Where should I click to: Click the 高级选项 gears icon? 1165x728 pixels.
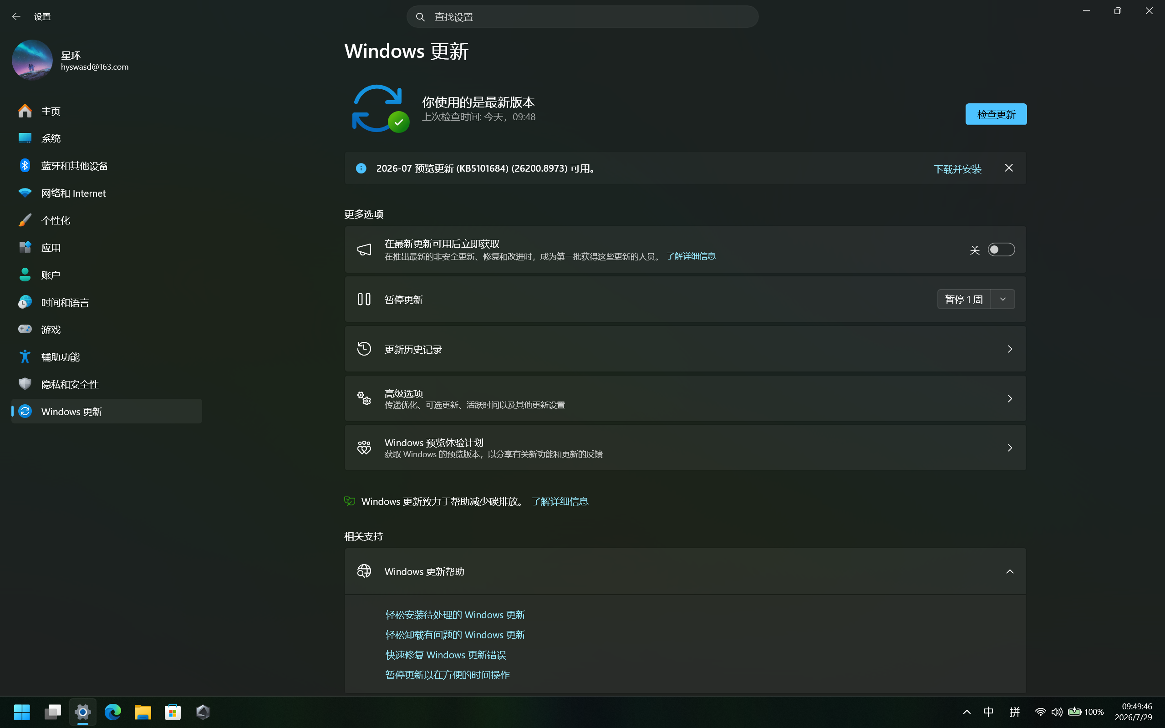click(x=364, y=398)
